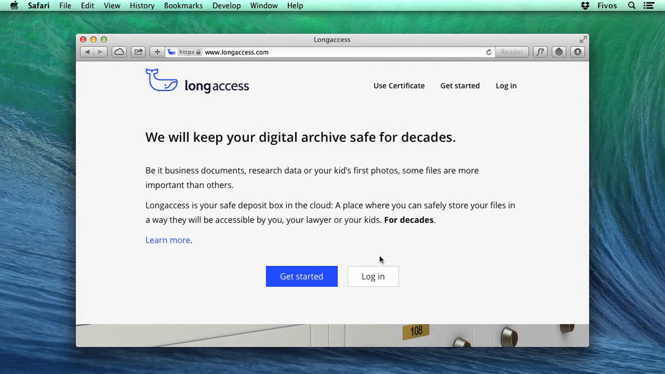Open the Edit menu
The width and height of the screenshot is (665, 374).
click(x=88, y=6)
